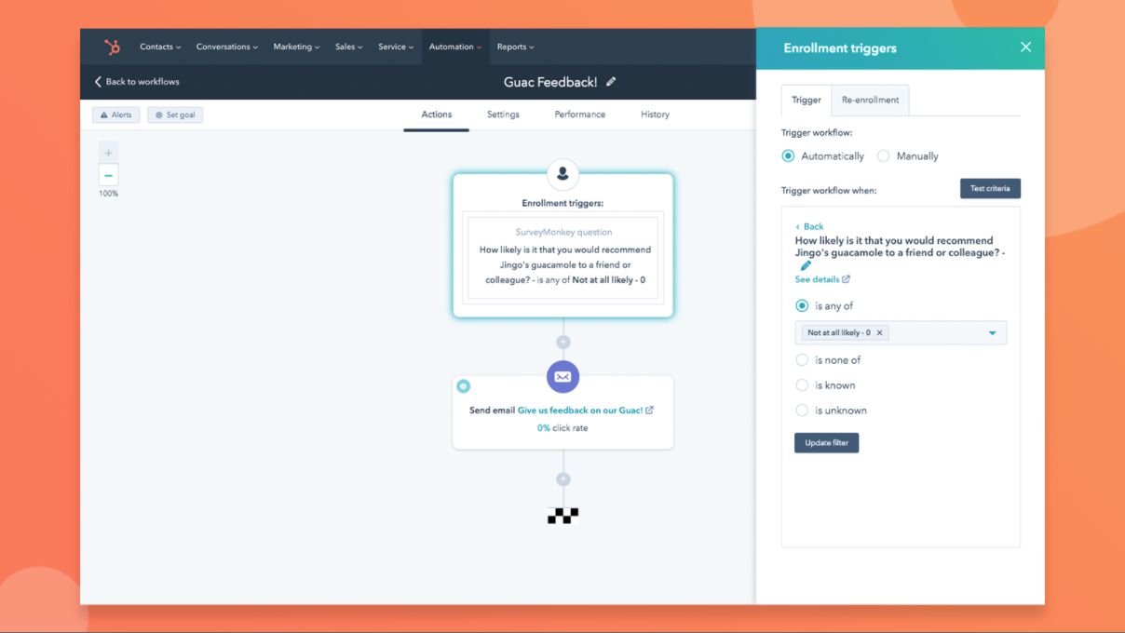
Task: Choose the 'is unknown' radio option
Action: click(x=802, y=411)
